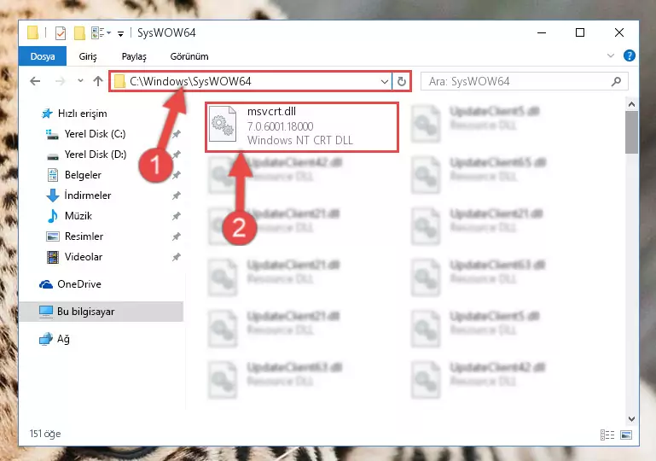Click the scrollbar down arrow
Viewport: 656px width, 461px height.
pyautogui.click(x=632, y=418)
